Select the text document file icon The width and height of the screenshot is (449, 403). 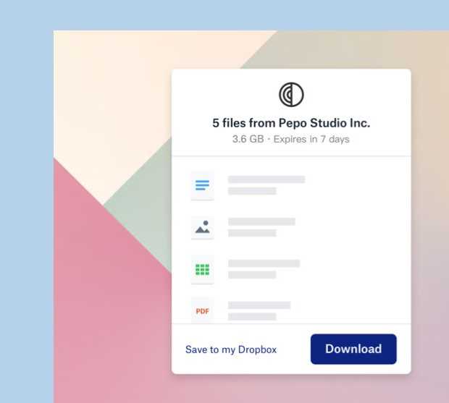point(203,185)
